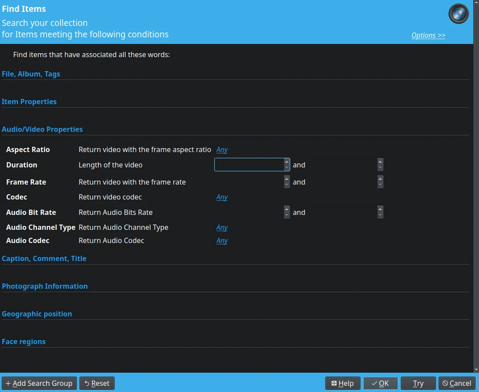Open the Options >> link
The height and width of the screenshot is (392, 479).
click(x=428, y=35)
